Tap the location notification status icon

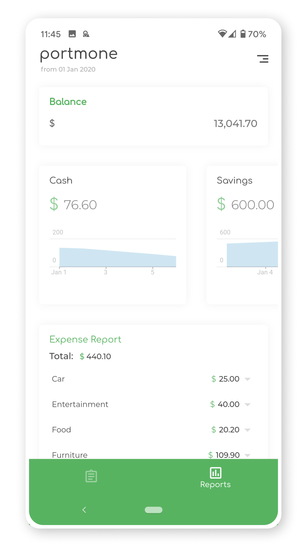[86, 34]
